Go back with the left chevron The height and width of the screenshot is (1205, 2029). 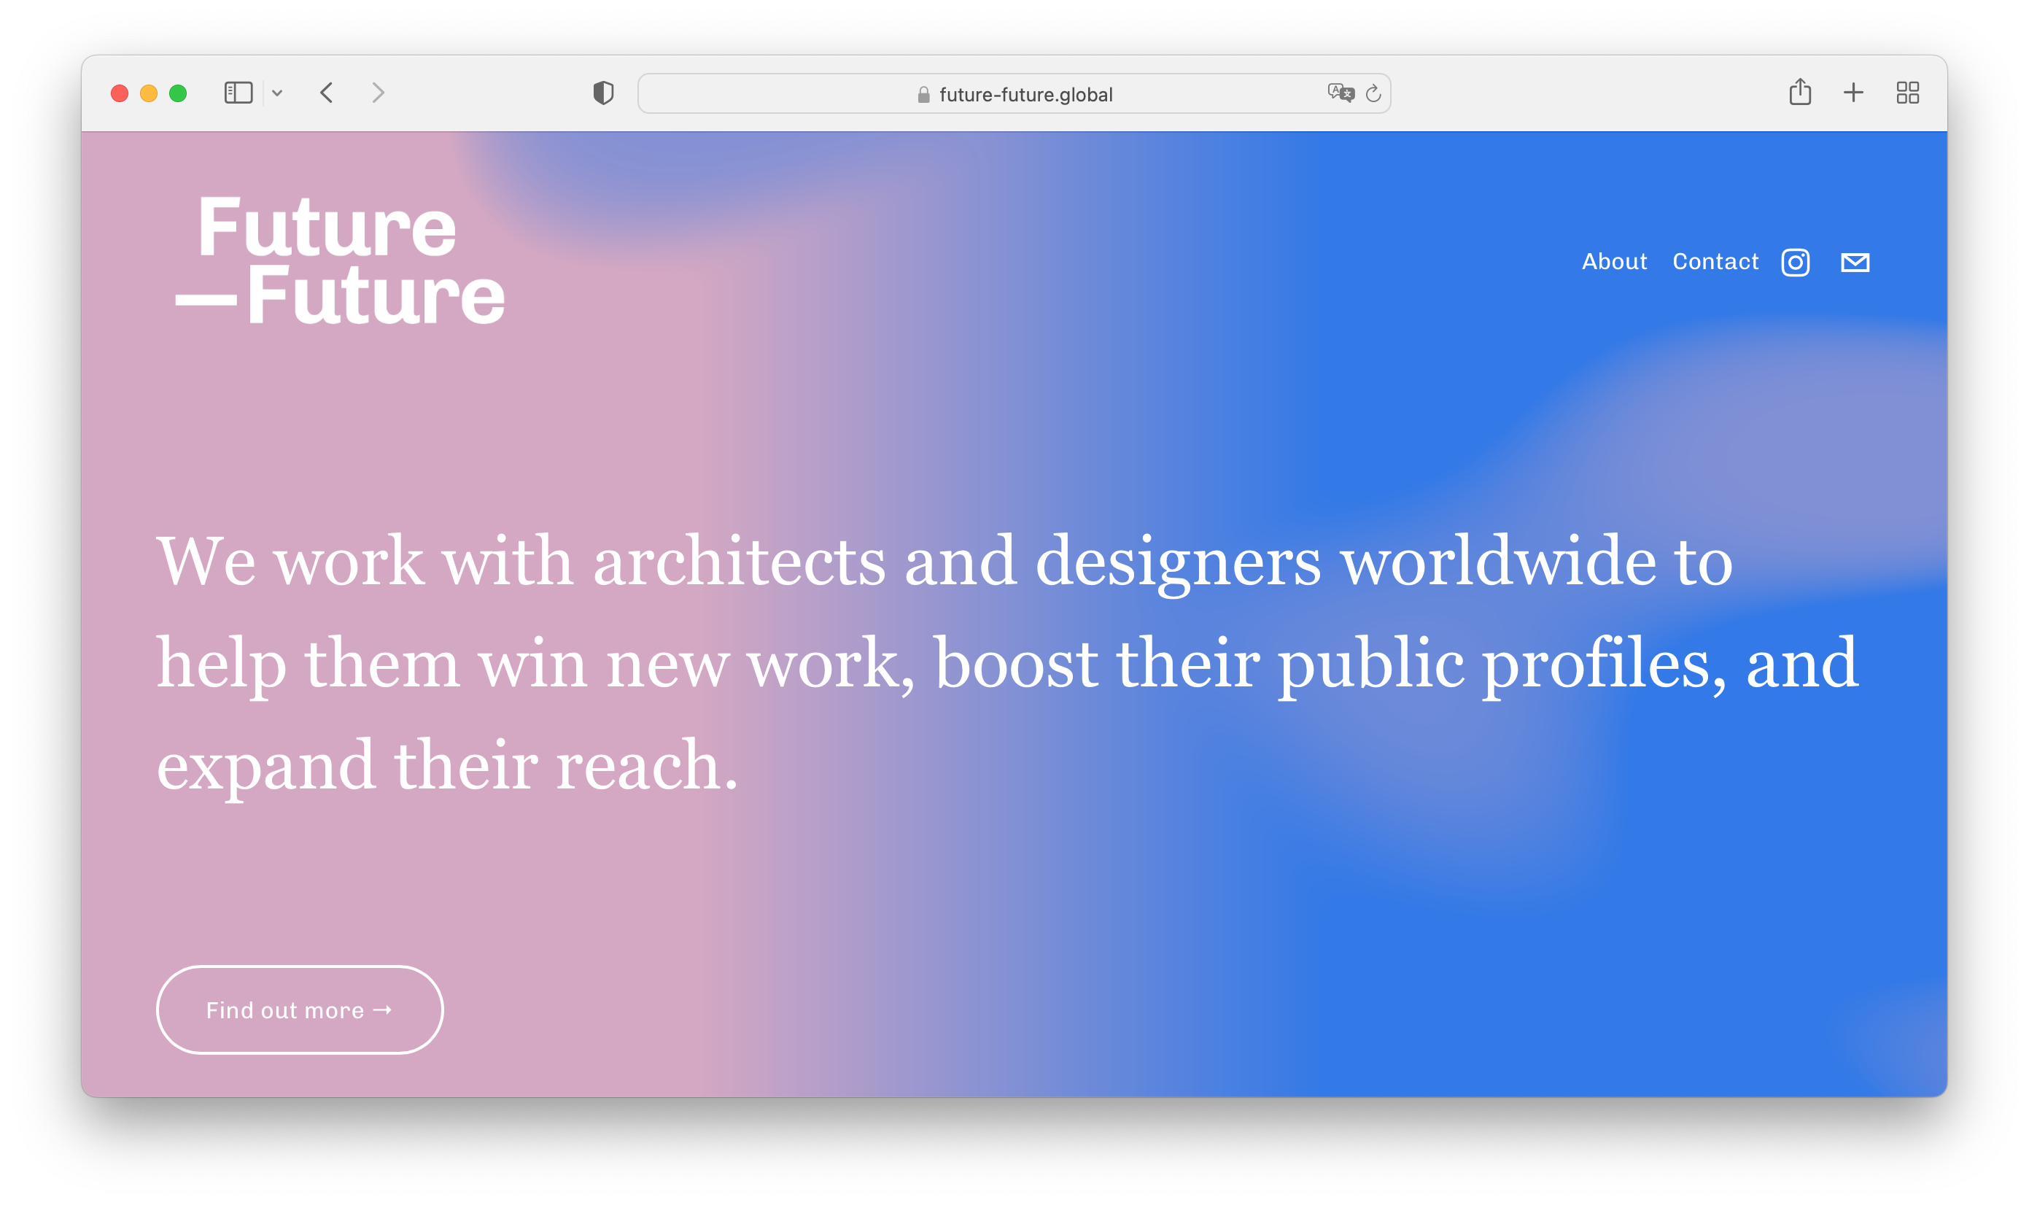327,93
